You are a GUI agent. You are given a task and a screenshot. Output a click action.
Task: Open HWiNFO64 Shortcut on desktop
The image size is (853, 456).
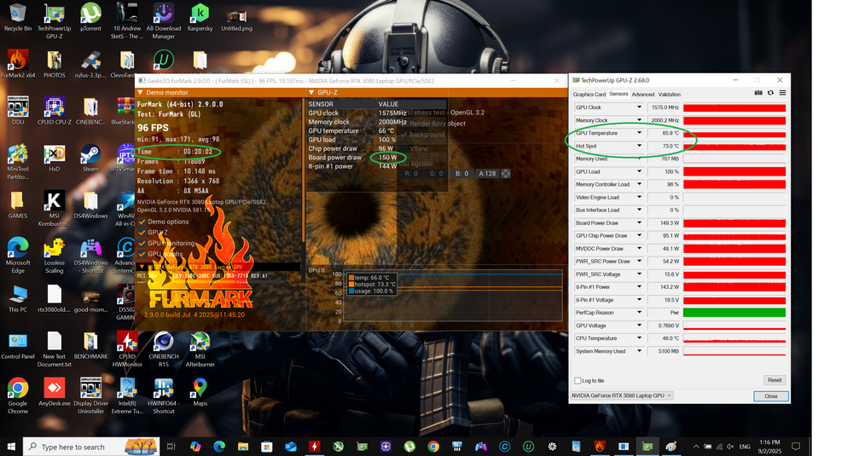tap(163, 395)
